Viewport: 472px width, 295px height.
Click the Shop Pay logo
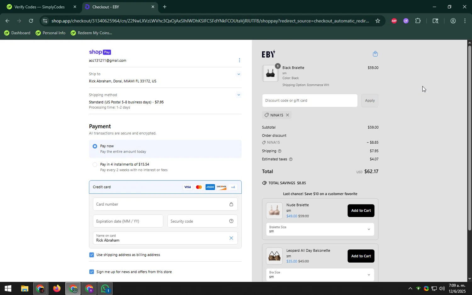100,52
